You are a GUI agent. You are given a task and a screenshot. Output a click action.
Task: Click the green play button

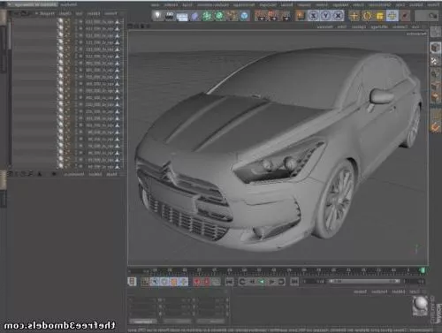coord(262,282)
